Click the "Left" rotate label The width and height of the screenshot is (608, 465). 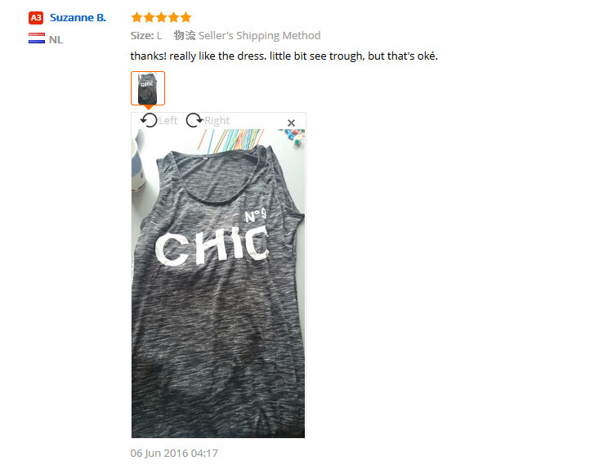168,121
